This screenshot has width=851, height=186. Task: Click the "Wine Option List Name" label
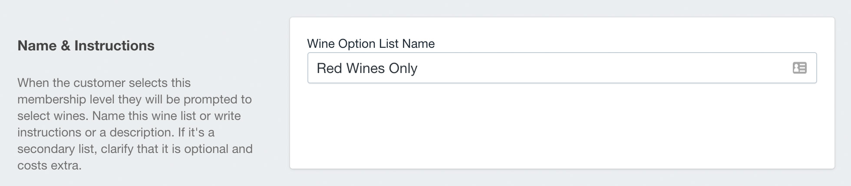371,43
